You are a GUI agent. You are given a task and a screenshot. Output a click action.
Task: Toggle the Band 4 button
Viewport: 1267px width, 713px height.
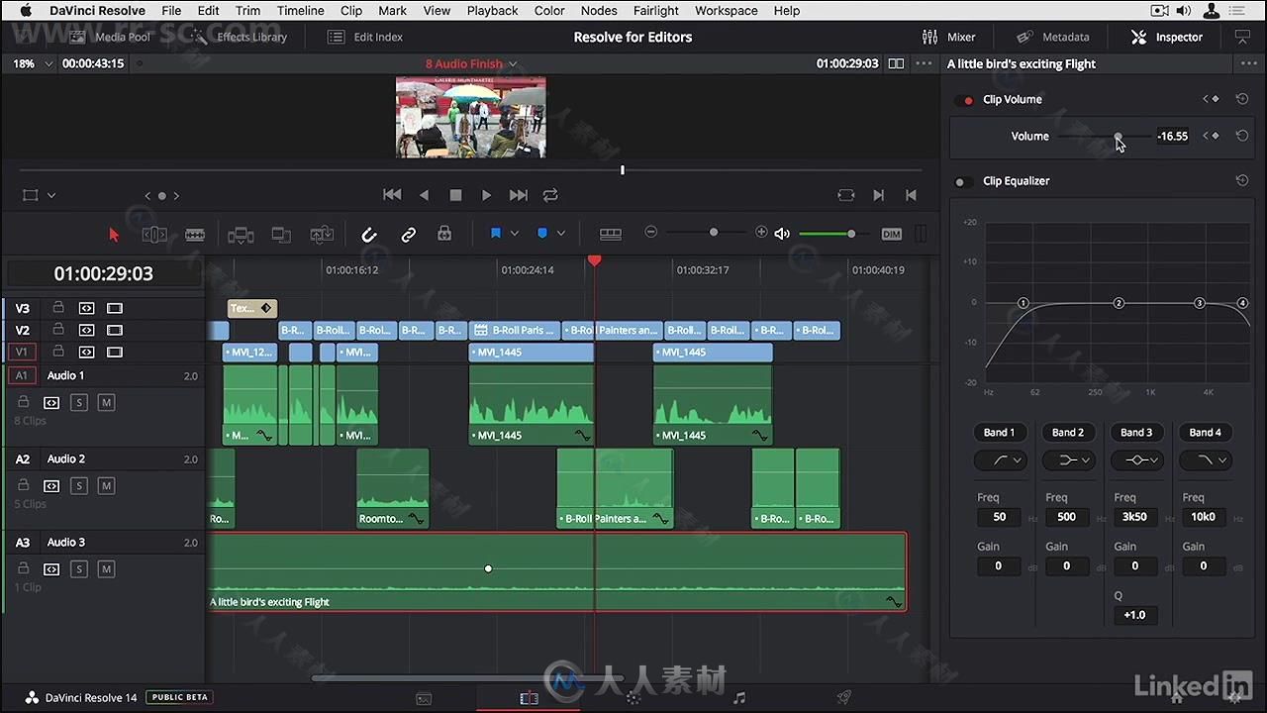[1205, 433]
